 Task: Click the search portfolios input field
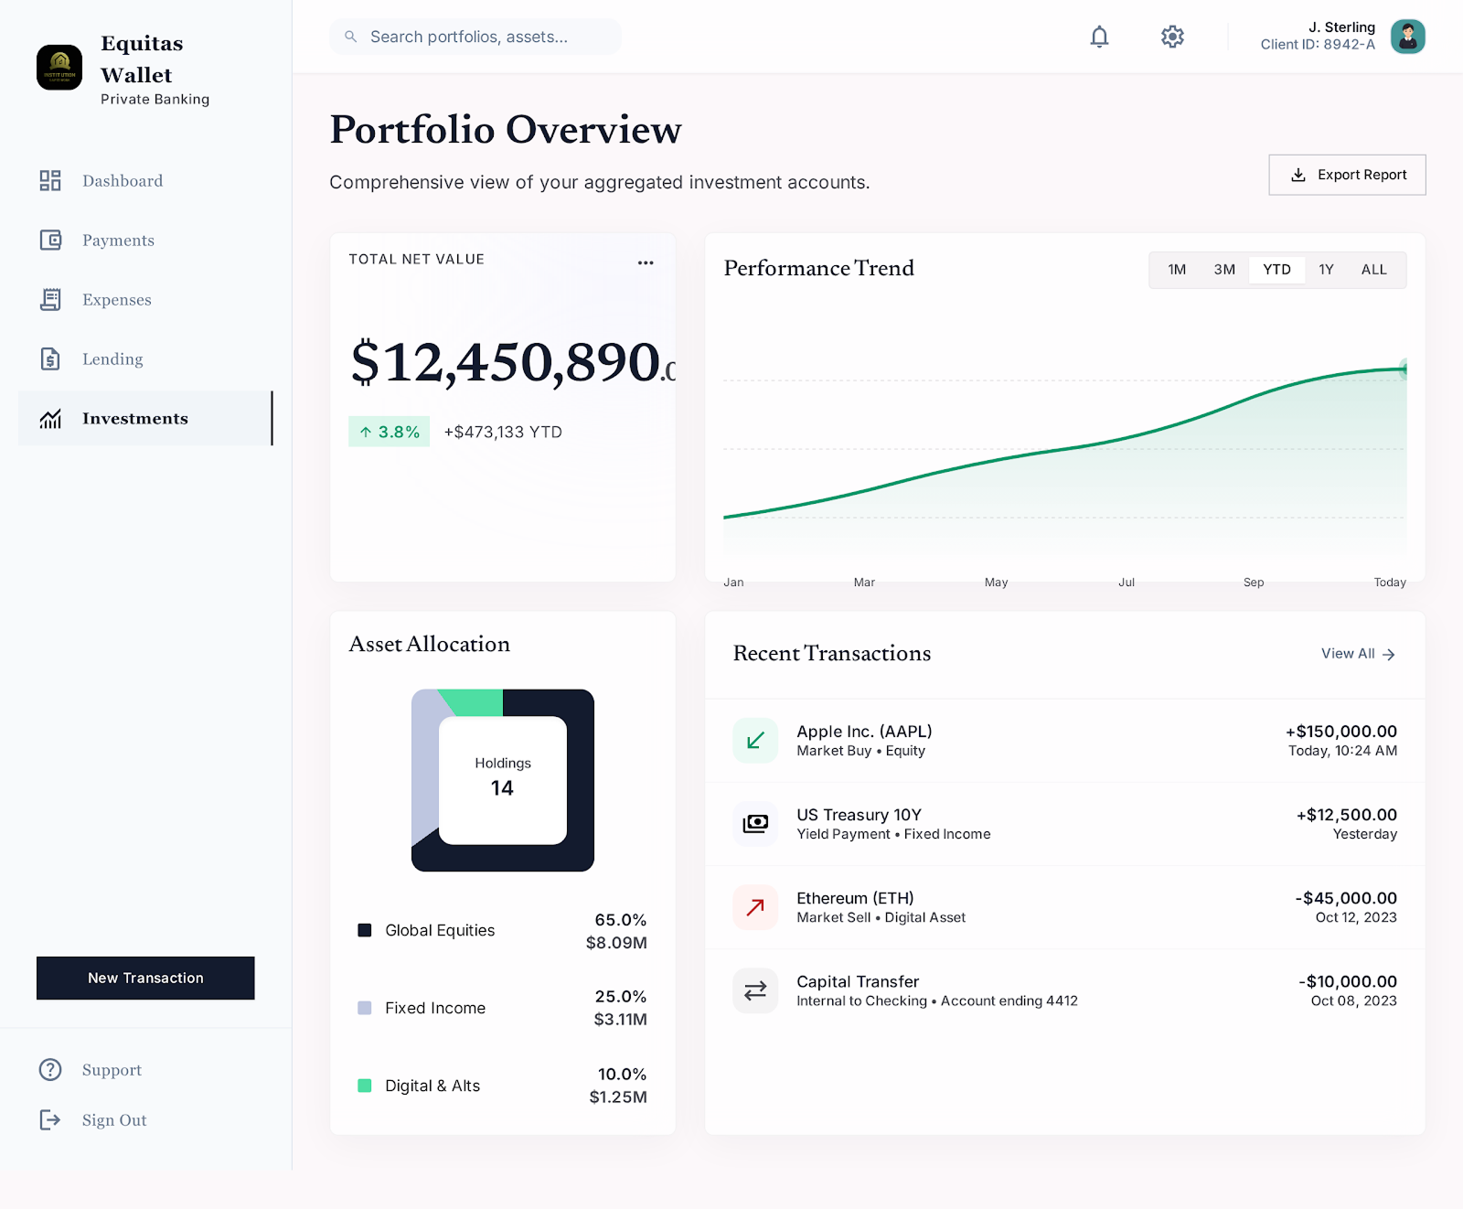click(475, 37)
